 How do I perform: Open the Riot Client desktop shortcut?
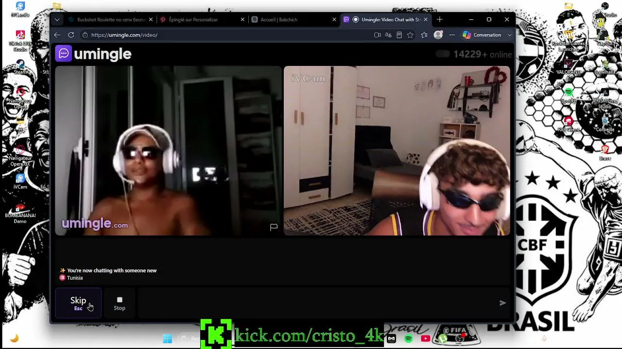[568, 125]
